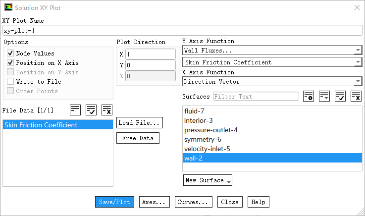Viewport: 365px width, 216px height.
Task: Click the Fluent icon in the title bar
Action: point(8,8)
